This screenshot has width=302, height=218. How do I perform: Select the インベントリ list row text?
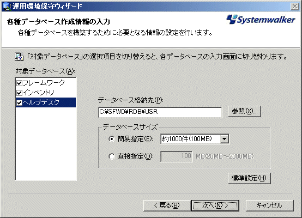point(38,93)
